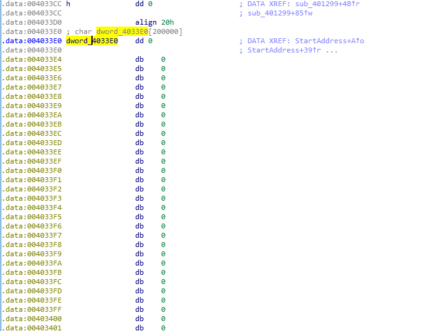Screen dimensions: 421x331
Task: Select the db value at address 004033E8
Action: [x=163, y=96]
